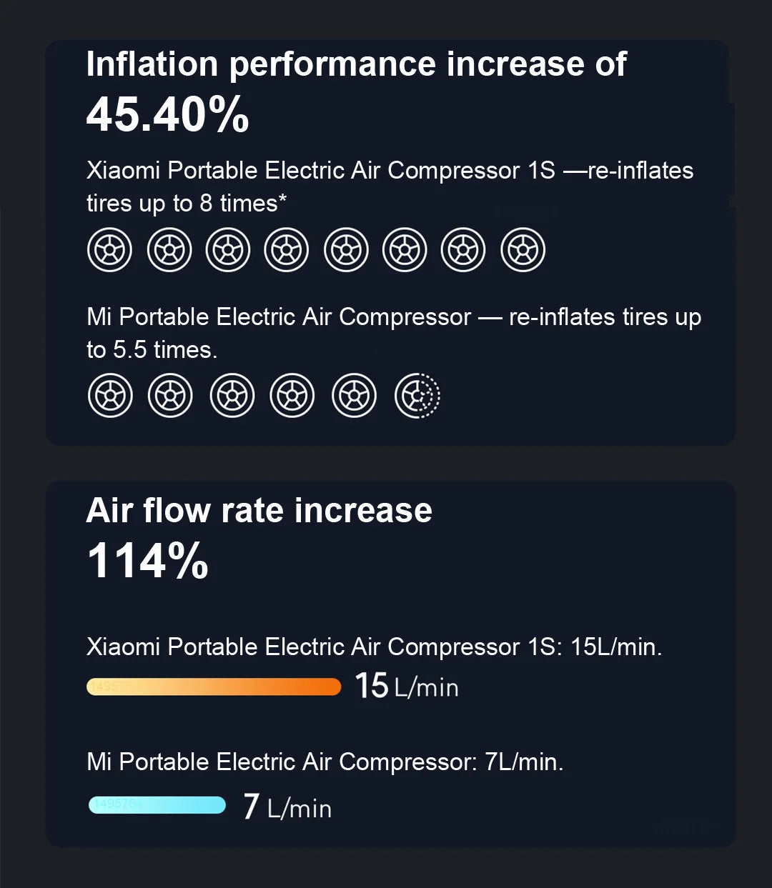Click the "re-inflates tires up to 5.5 times" text
The height and width of the screenshot is (888, 772).
[393, 333]
